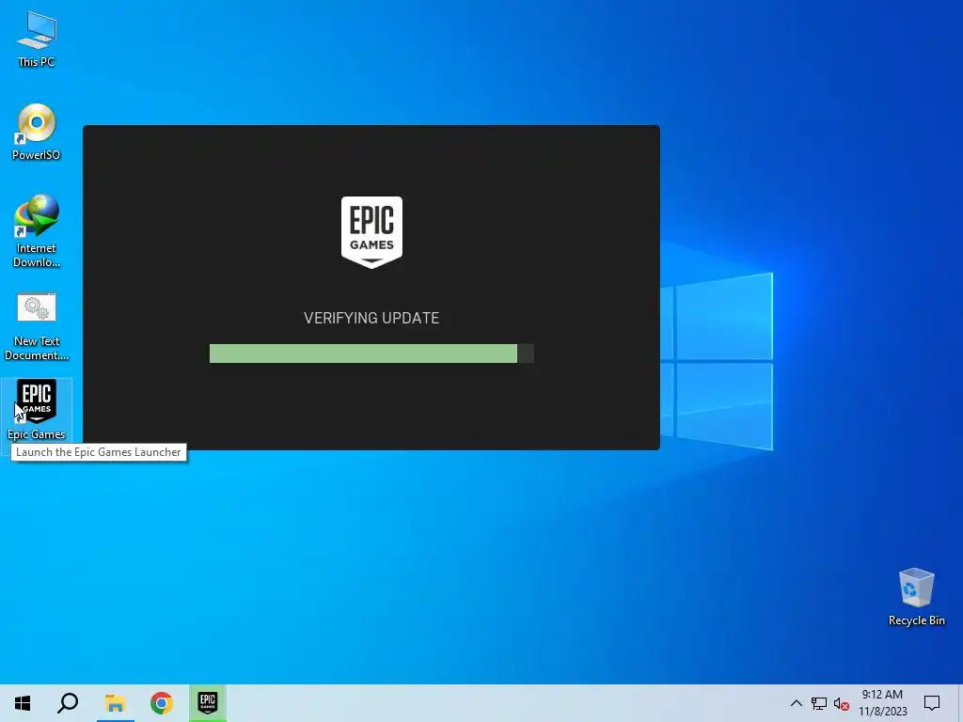Select the Recycle Bin icon
The image size is (963, 722).
pos(916,597)
